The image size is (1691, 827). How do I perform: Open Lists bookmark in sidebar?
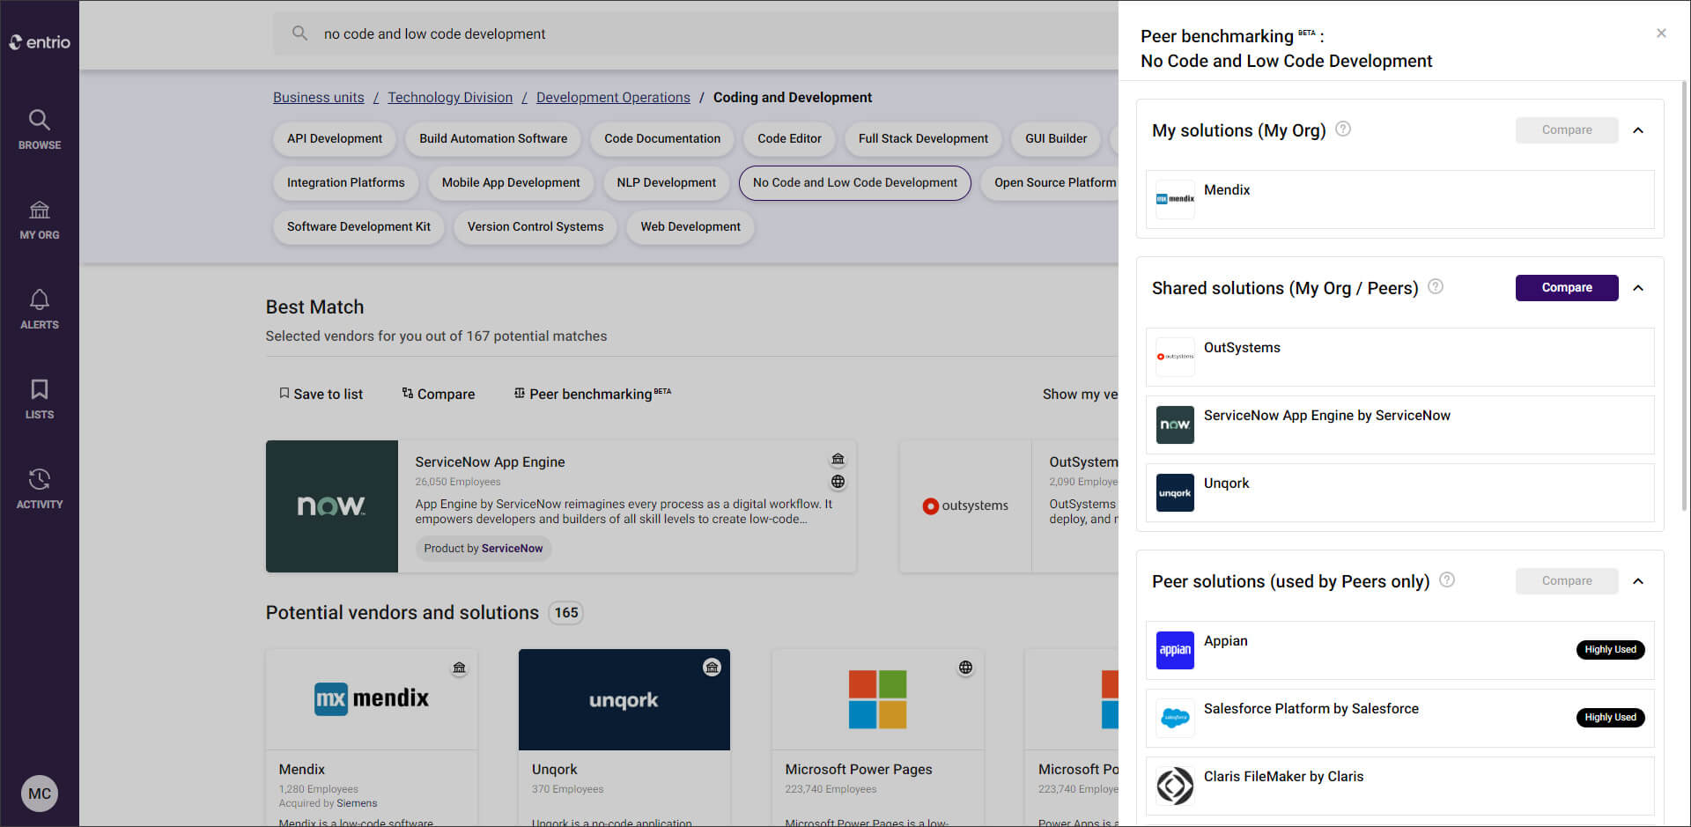[40, 400]
